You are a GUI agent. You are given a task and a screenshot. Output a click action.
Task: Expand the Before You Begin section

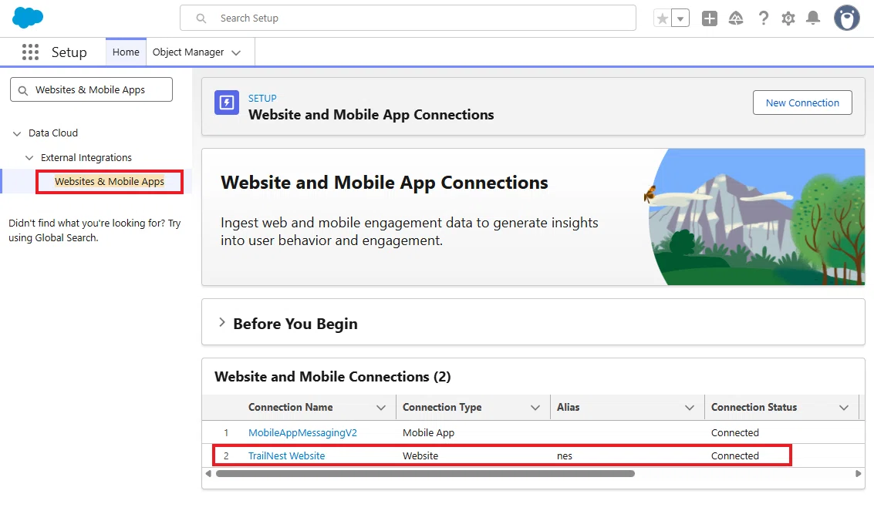tap(222, 323)
